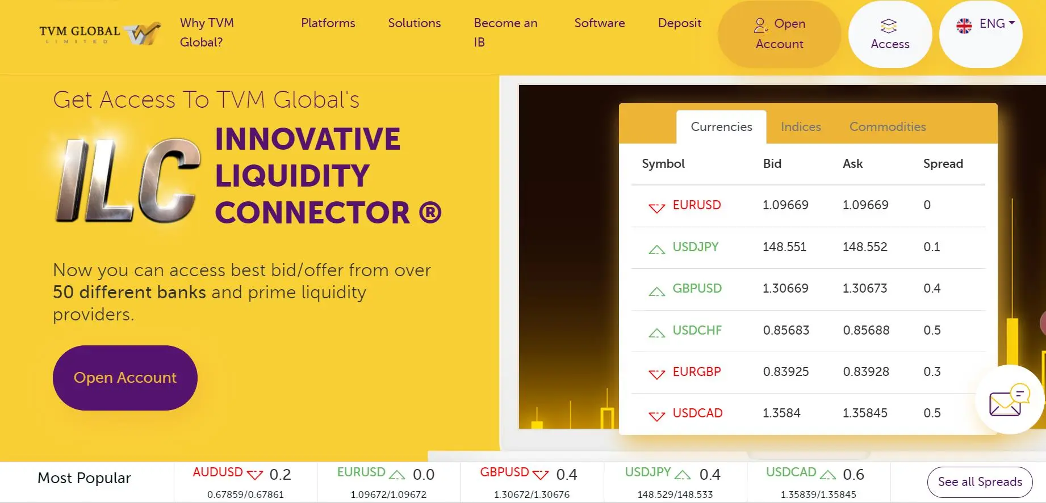The image size is (1046, 503).
Task: Select the Currencies tab
Action: tap(721, 127)
